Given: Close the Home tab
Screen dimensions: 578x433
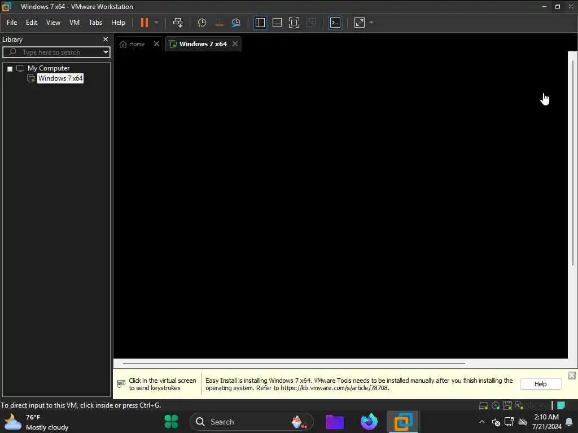Looking at the screenshot, I should [156, 44].
